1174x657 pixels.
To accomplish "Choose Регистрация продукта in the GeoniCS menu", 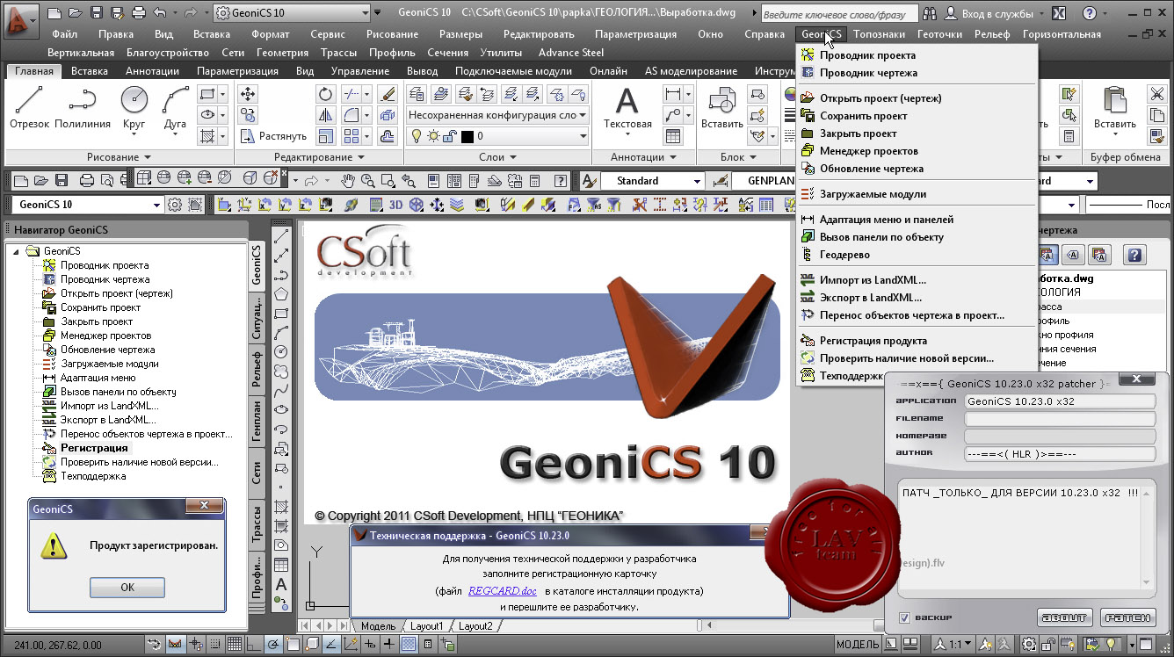I will (873, 341).
